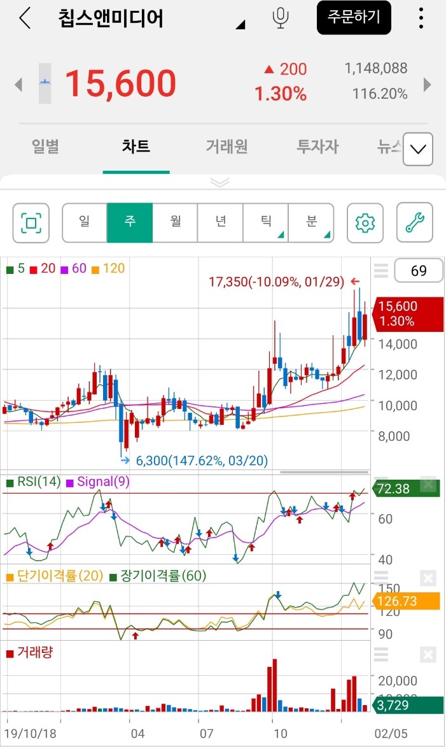This screenshot has height=751, width=446.
Task: Tap the low price label 6,300(147.62%, 03/20)
Action: (202, 461)
